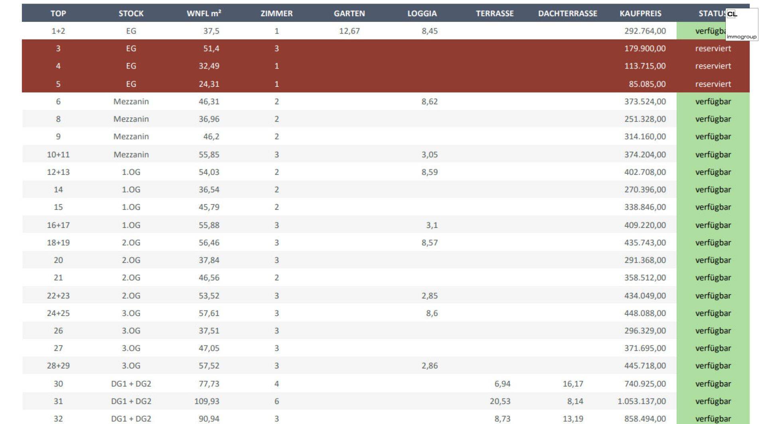Select area 109,93 in Top 31 row
Image resolution: width=766 pixels, height=424 pixels.
tap(207, 401)
